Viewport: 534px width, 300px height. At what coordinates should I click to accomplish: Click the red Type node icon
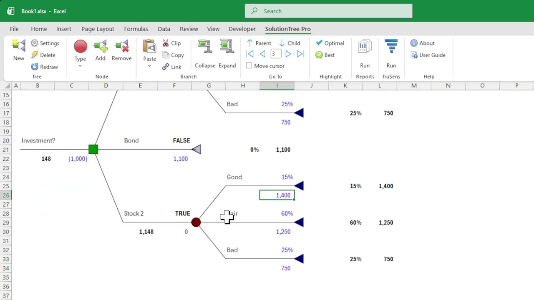click(81, 46)
